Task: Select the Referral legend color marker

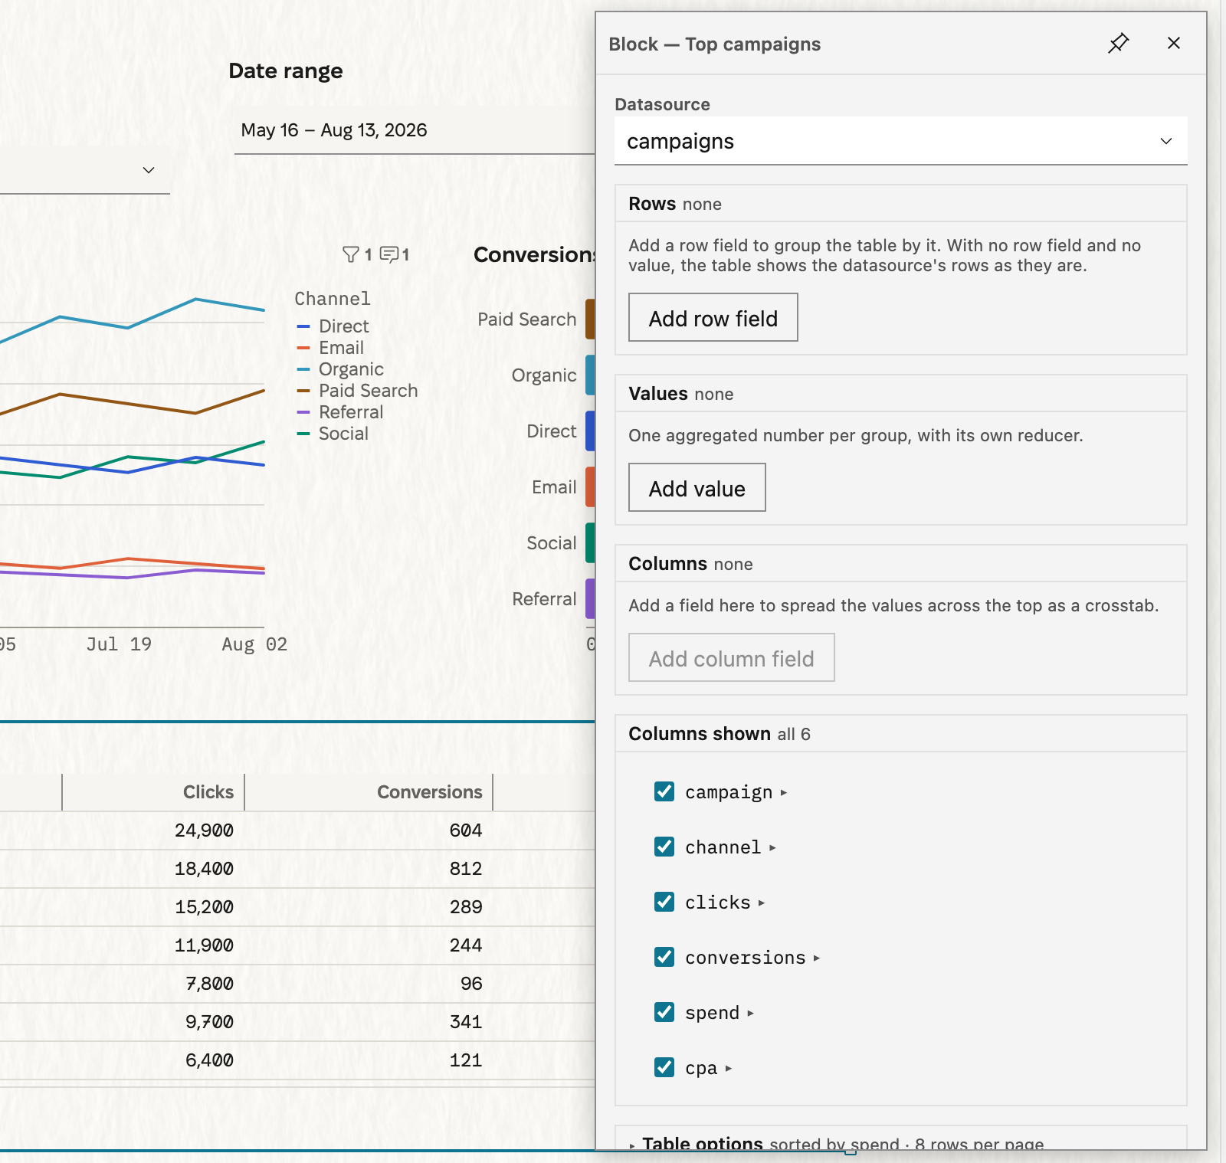Action: tap(303, 412)
